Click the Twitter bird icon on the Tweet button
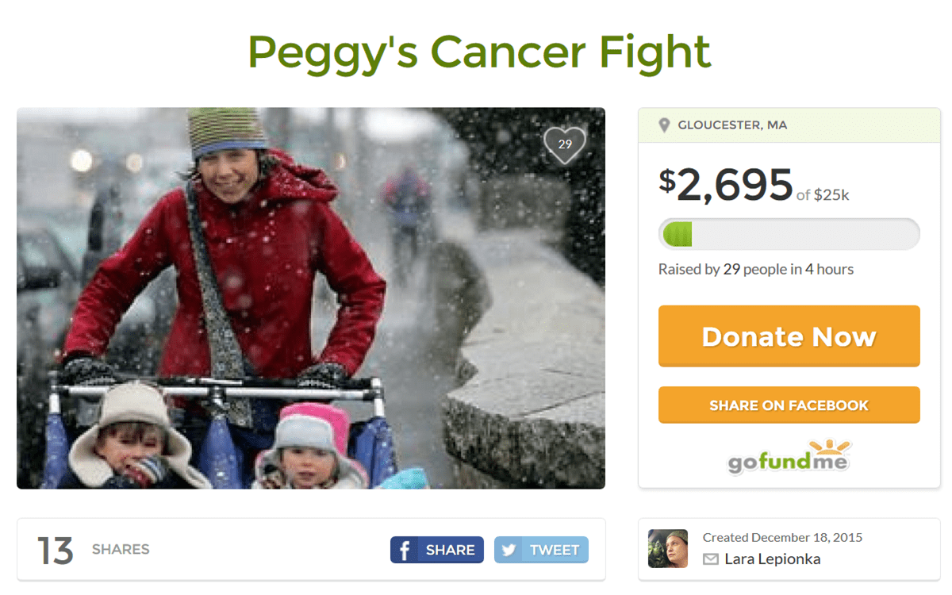 coord(509,550)
